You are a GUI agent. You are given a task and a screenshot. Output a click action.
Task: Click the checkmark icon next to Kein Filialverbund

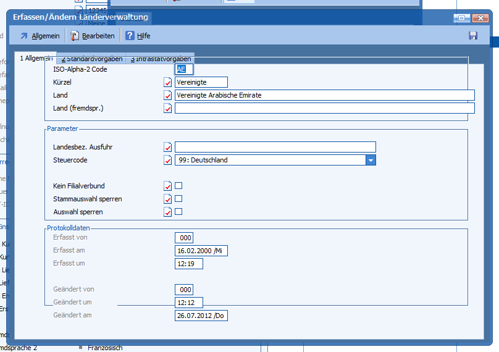(167, 186)
